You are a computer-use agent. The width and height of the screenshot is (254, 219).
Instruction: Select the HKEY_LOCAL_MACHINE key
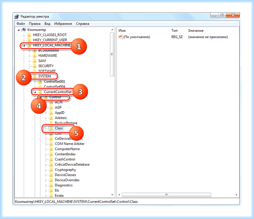click(52, 45)
